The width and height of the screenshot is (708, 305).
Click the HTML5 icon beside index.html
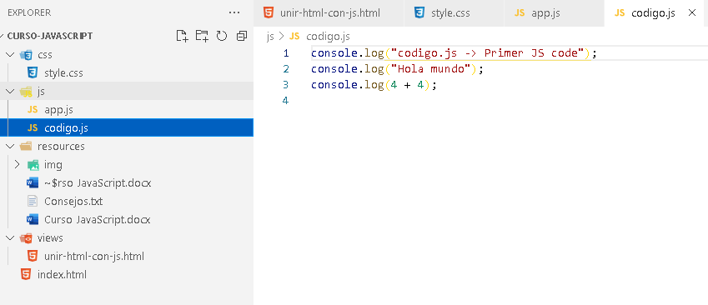click(26, 274)
